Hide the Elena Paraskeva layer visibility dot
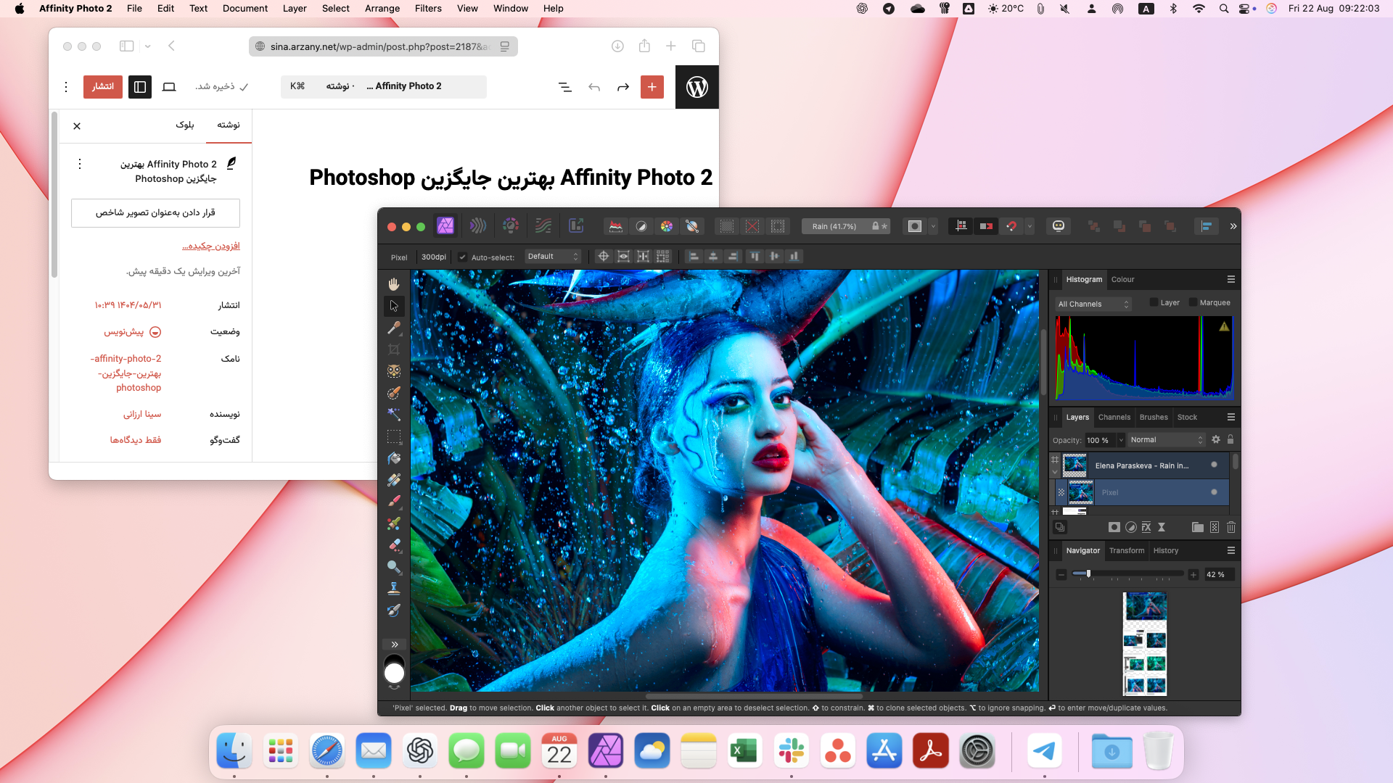 tap(1214, 465)
